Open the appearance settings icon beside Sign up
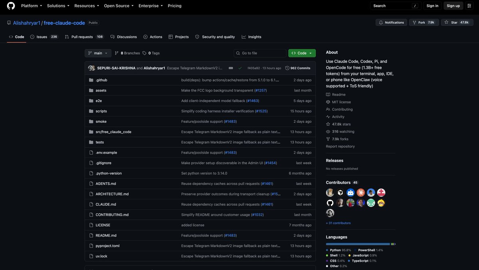This screenshot has width=479, height=270. [x=469, y=6]
